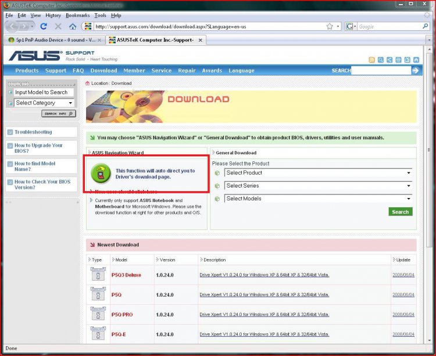The width and height of the screenshot is (436, 356).
Task: Click the Google search input field
Action: click(x=389, y=27)
